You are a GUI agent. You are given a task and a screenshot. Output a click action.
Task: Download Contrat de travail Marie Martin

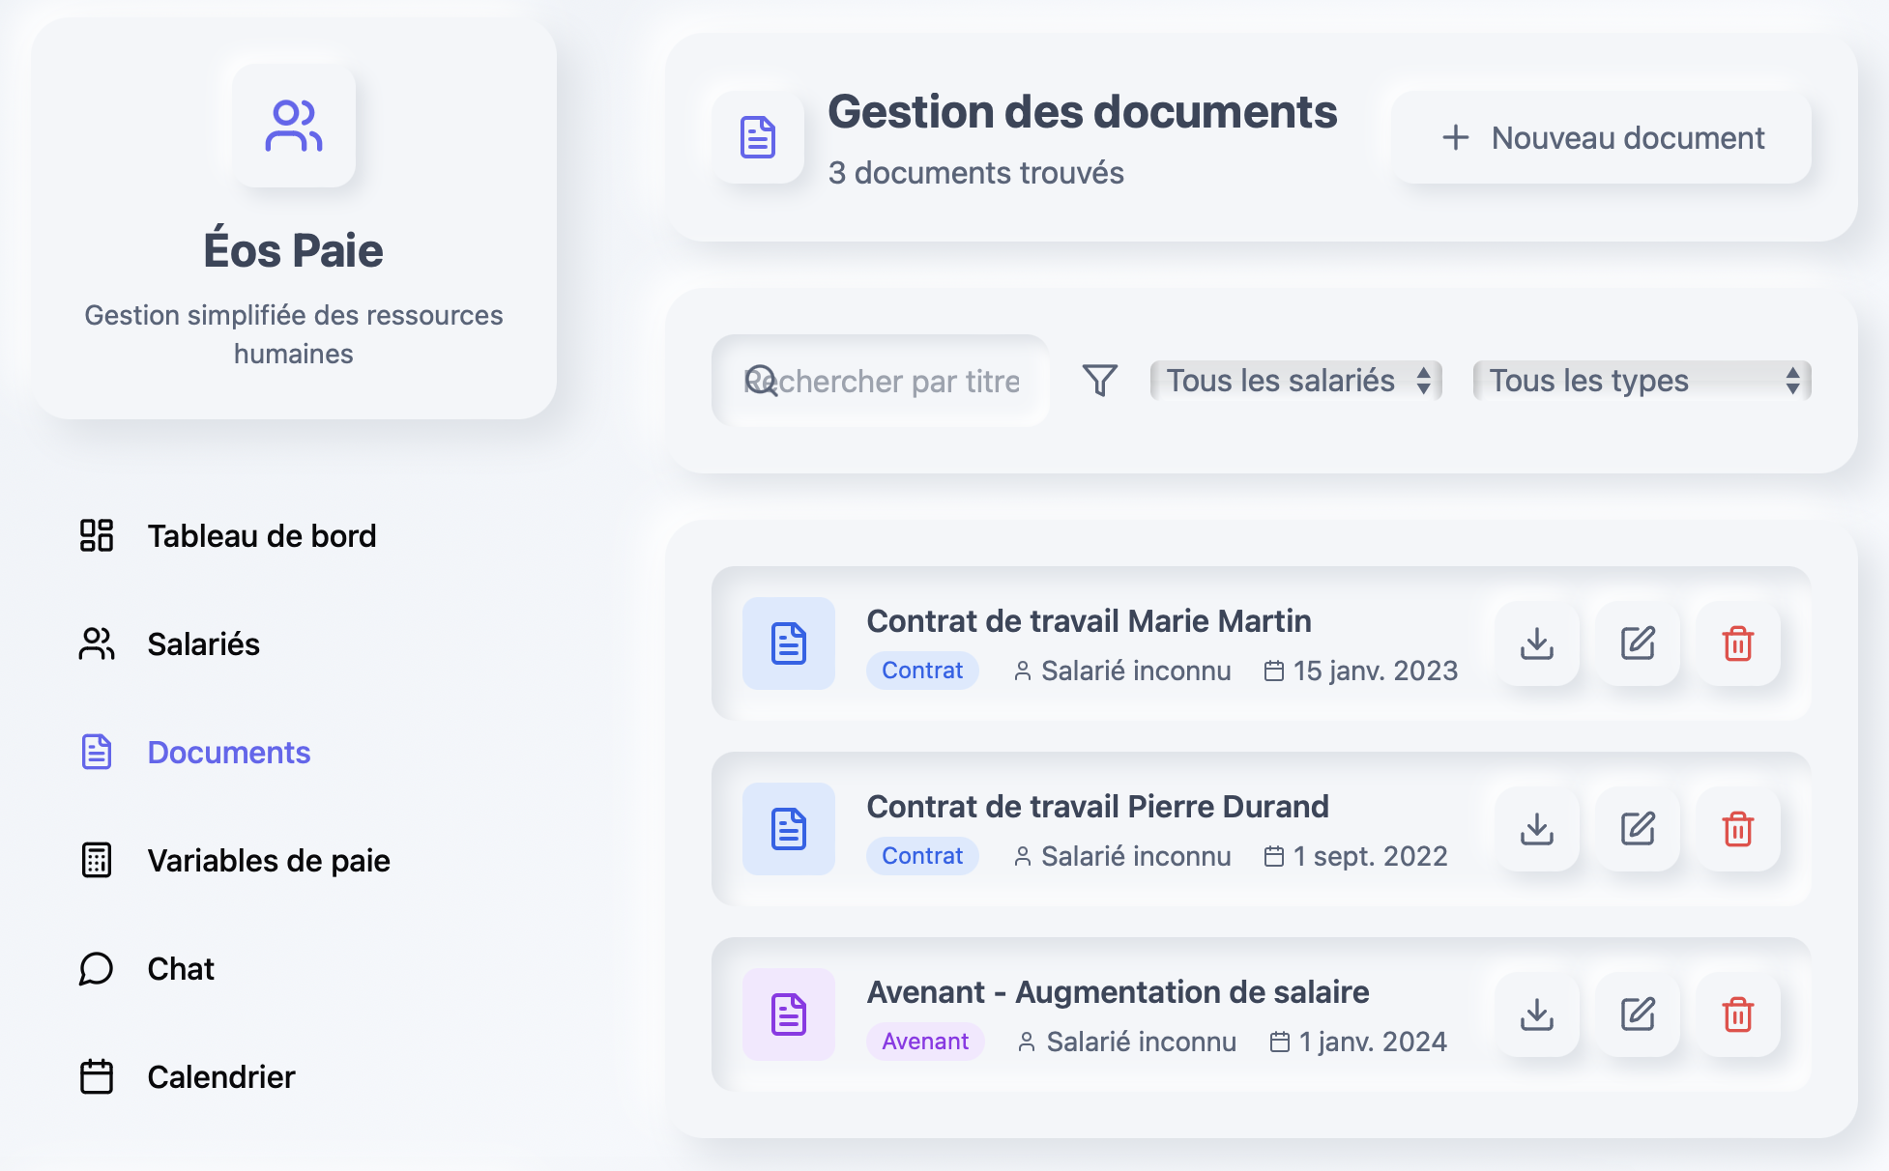[x=1537, y=643]
